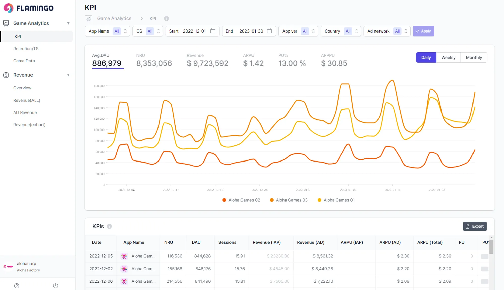Screen dimensions: 504x290
Task: Export the KPIs table
Action: [475, 226]
